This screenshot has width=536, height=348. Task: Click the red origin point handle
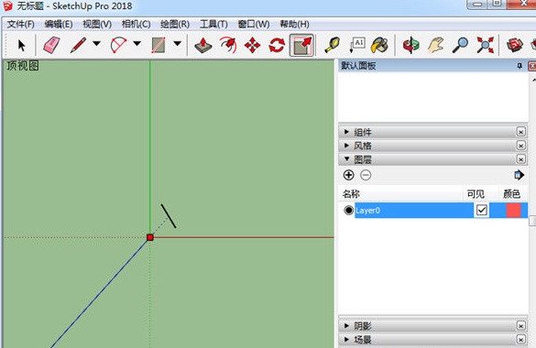click(149, 237)
